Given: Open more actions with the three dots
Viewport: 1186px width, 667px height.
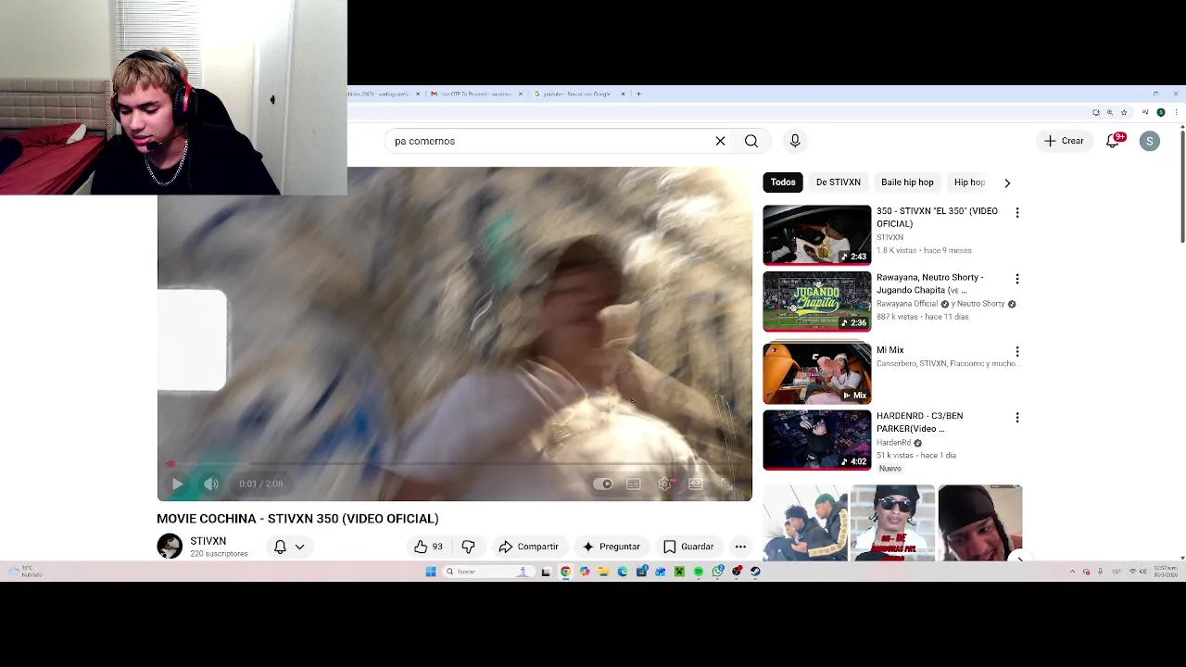Looking at the screenshot, I should click(x=740, y=547).
